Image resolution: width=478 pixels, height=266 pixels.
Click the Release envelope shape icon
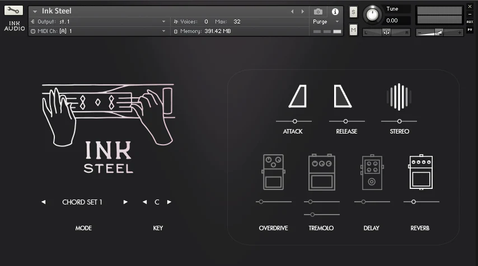point(343,96)
